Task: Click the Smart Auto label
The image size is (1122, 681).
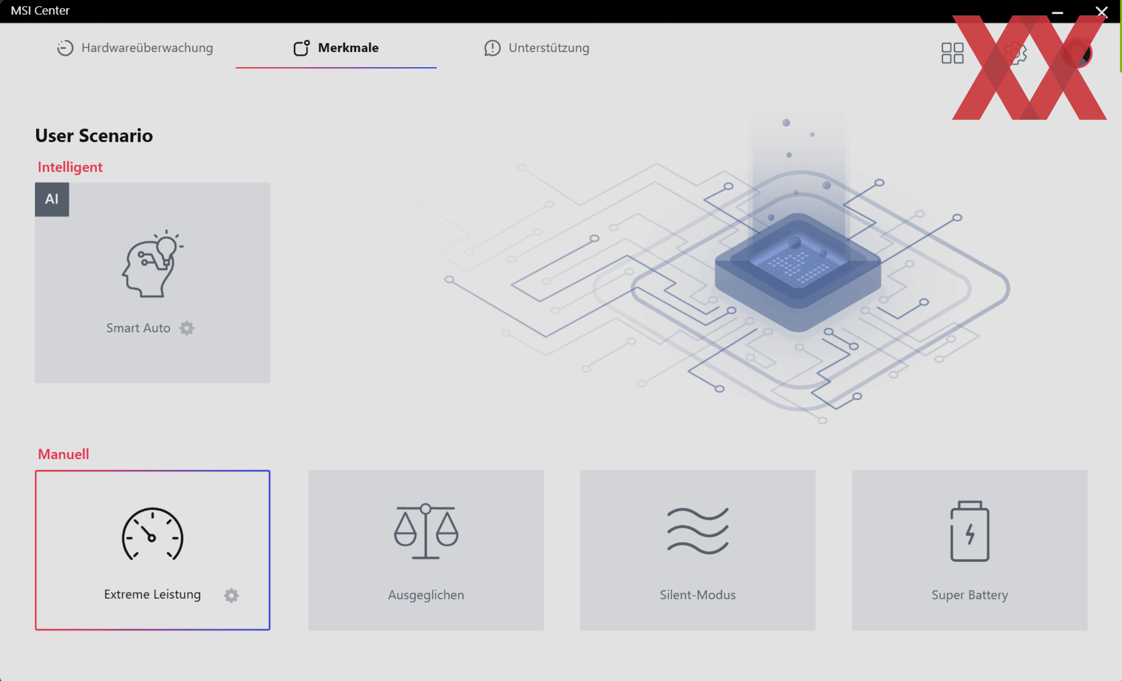Action: point(138,328)
